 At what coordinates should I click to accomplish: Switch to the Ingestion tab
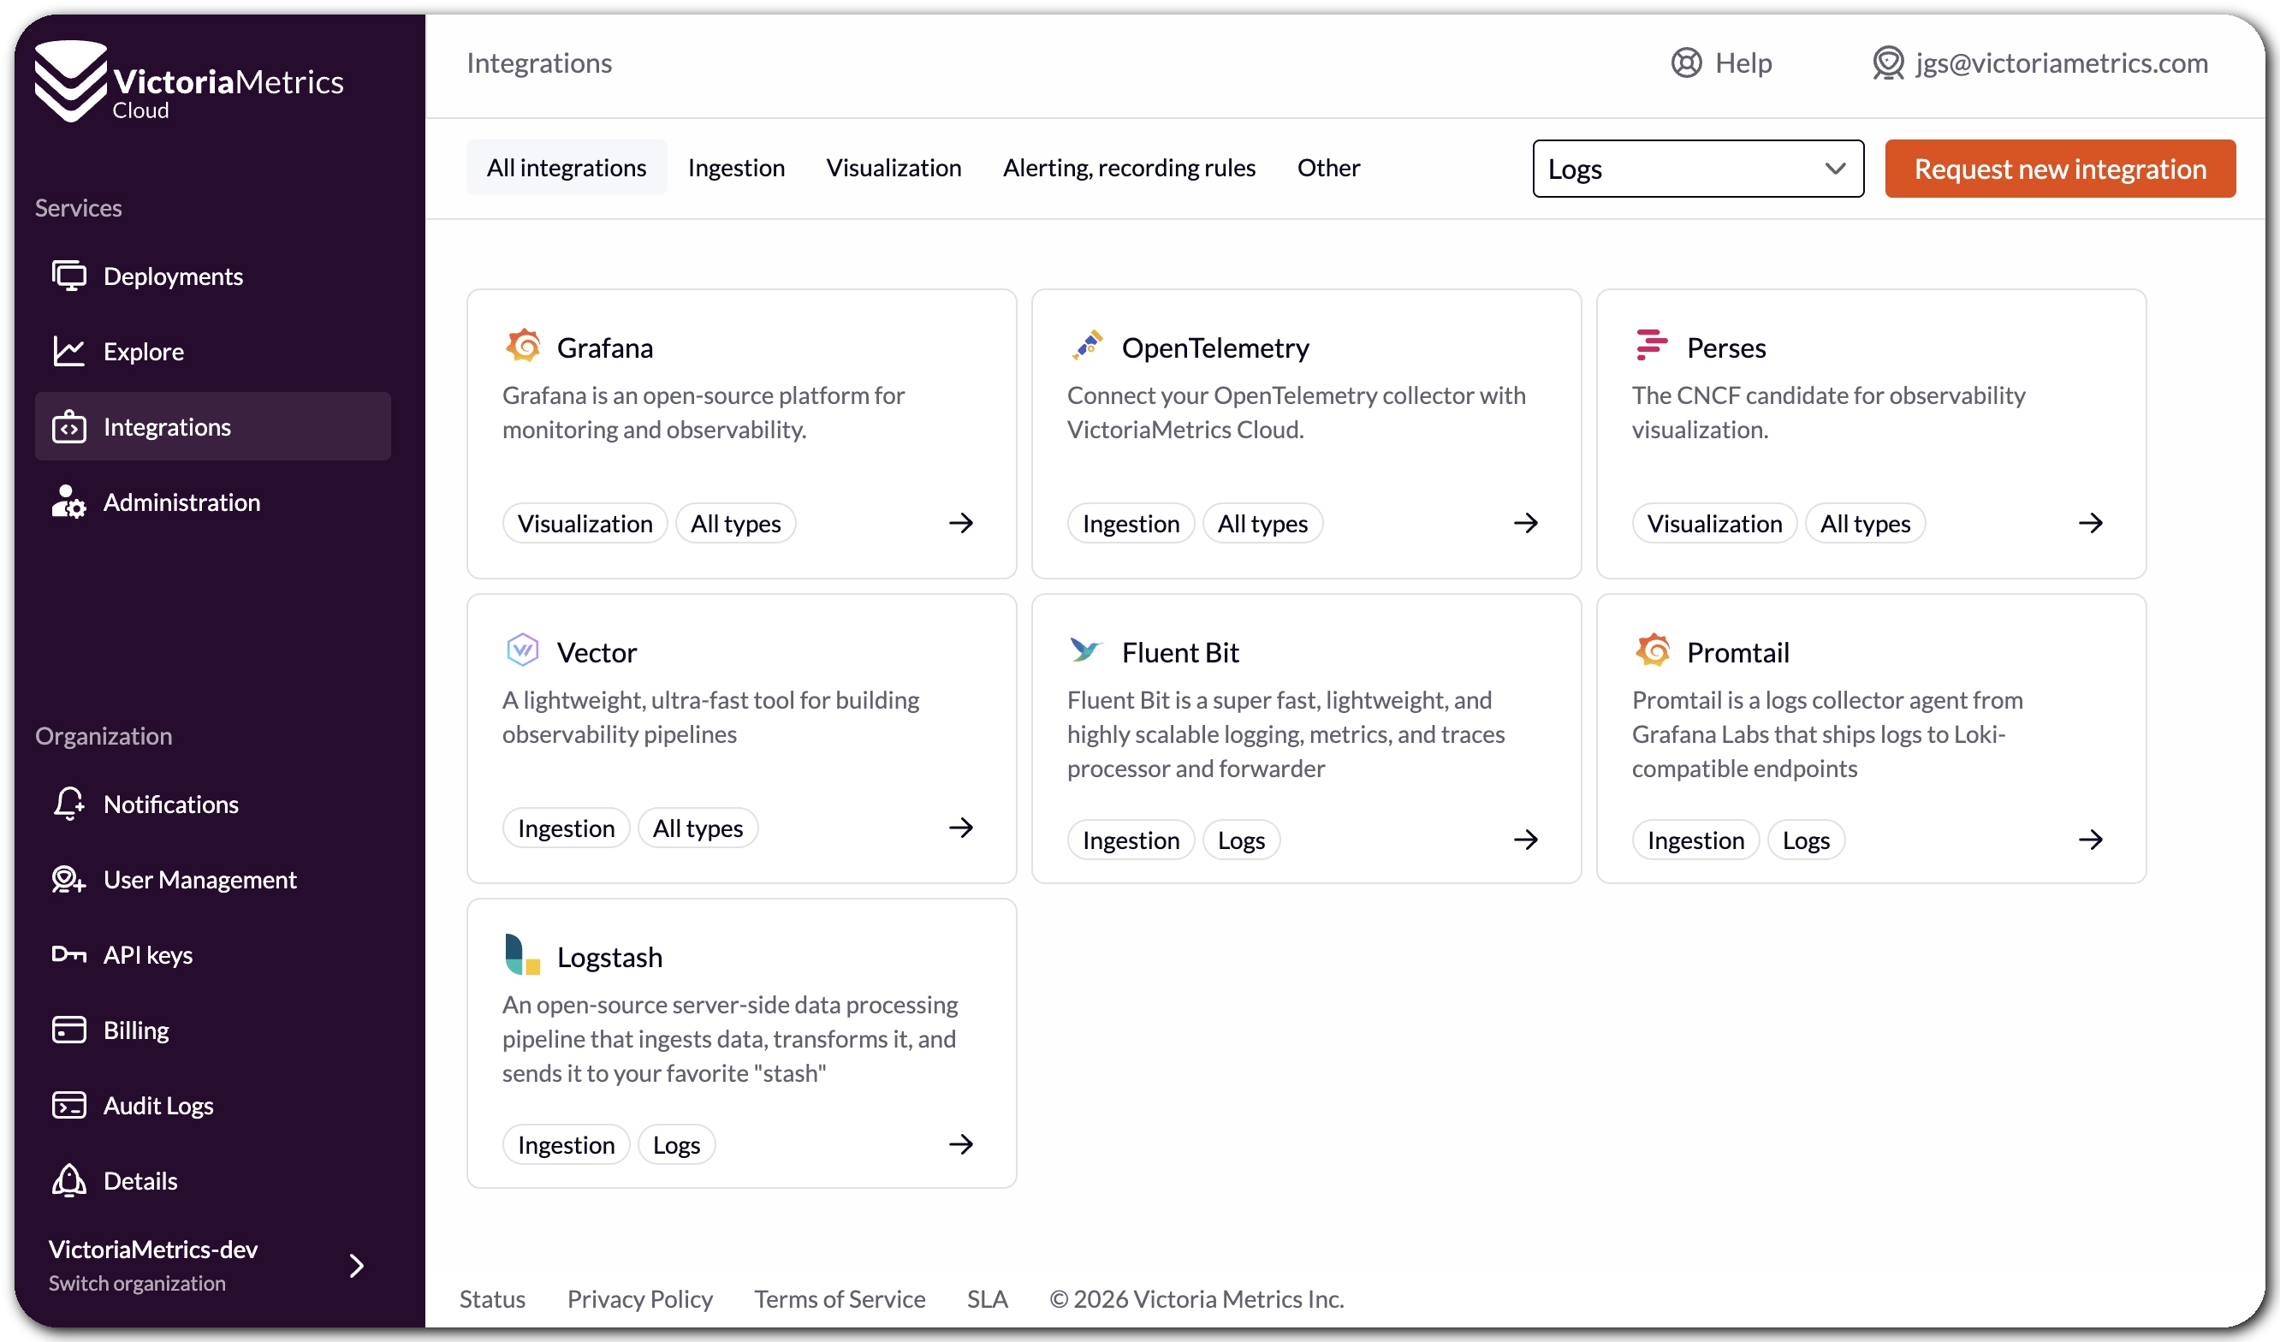[x=735, y=168]
